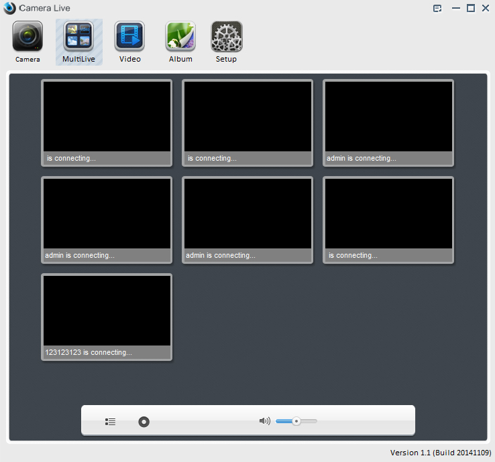Switch to the MultiLive view
This screenshot has height=462, width=495.
tap(78, 37)
